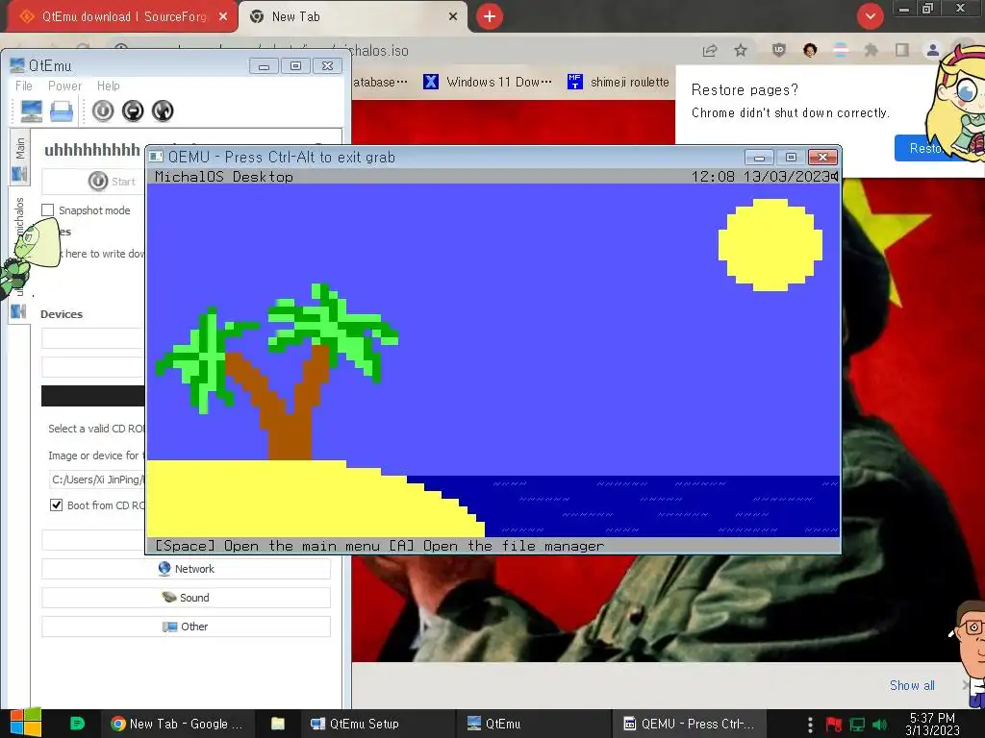Viewport: 985px width, 738px height.
Task: Click the QEMU window title bar icon
Action: (156, 157)
